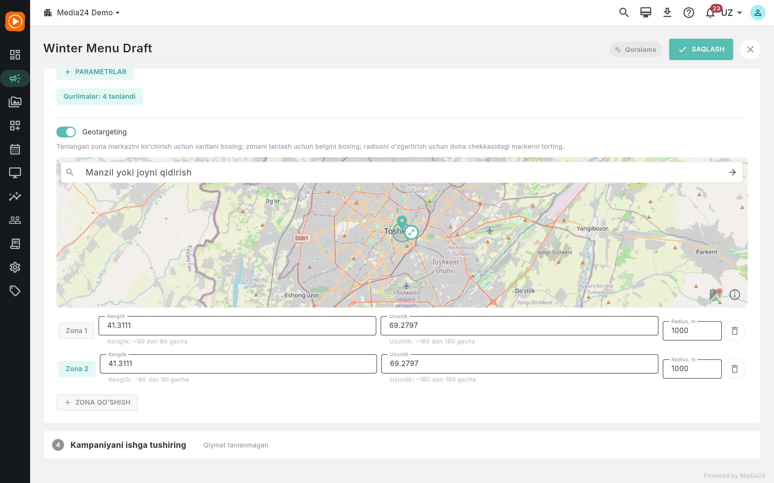Open the campaigns megaphone sidebar icon

[x=15, y=78]
